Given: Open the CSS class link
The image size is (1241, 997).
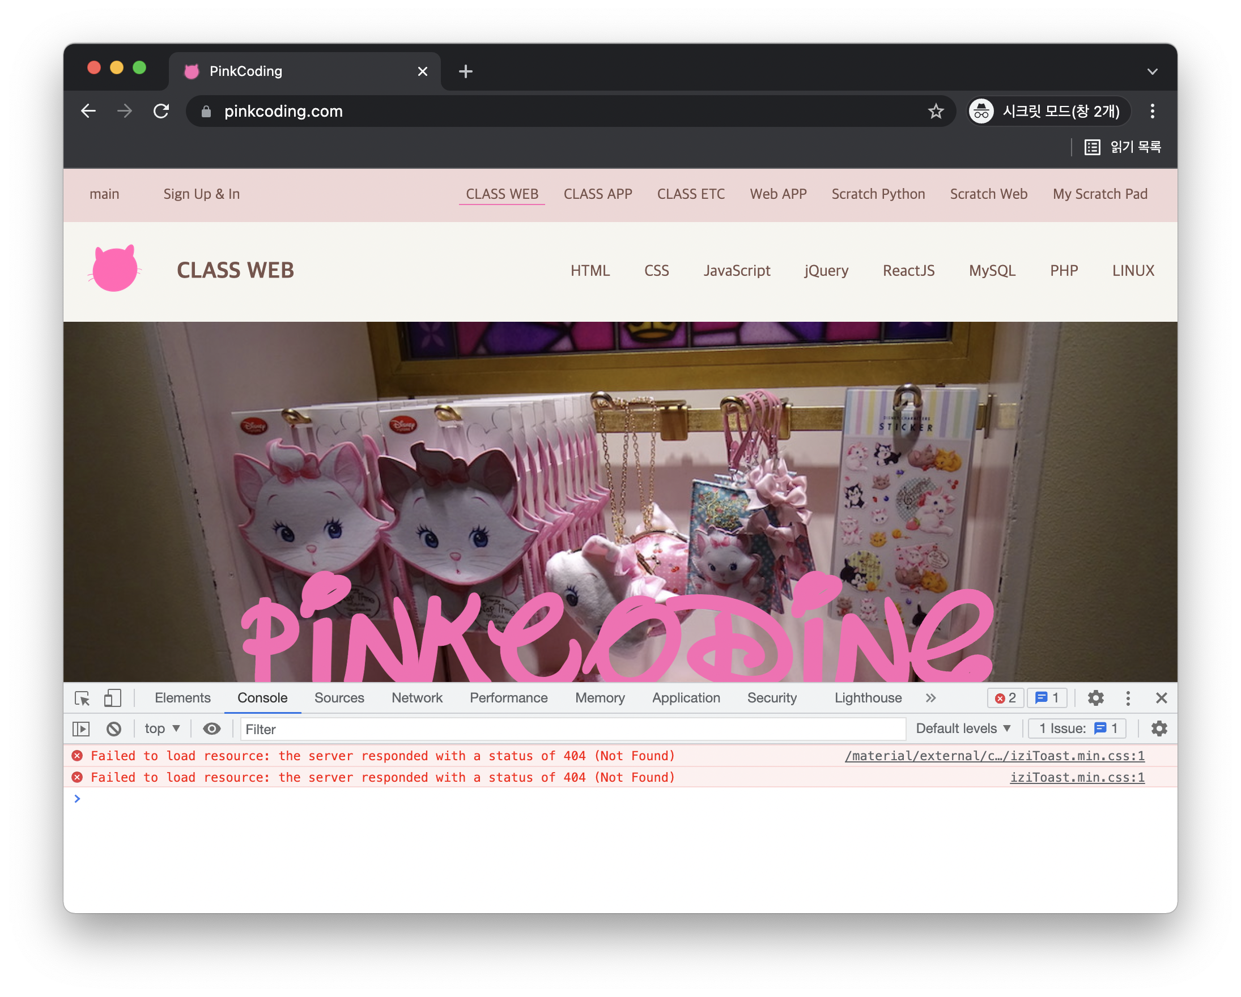Looking at the screenshot, I should click(x=656, y=270).
